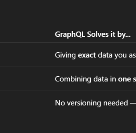
Task: Click the word 'No' in the last row
Action: (60, 103)
